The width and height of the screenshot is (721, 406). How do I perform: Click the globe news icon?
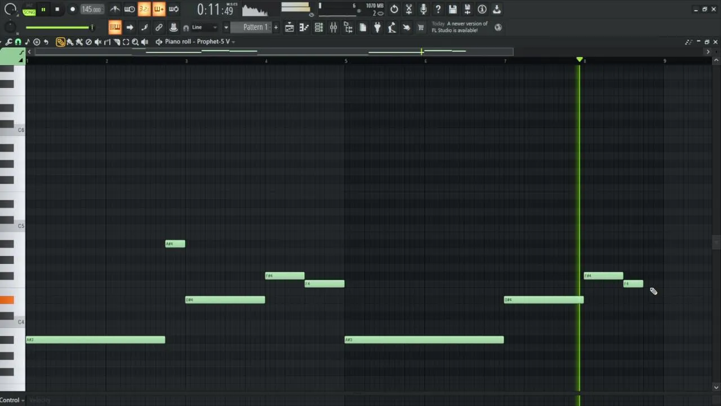click(499, 27)
